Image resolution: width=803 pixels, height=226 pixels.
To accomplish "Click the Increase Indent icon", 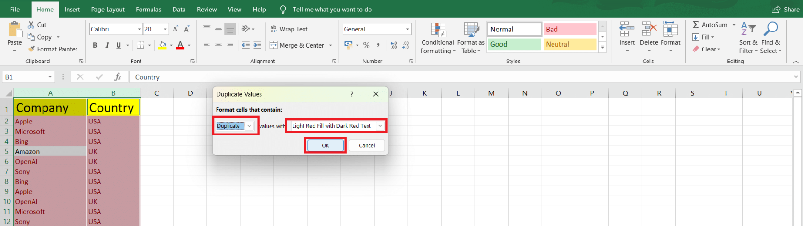I will point(257,45).
